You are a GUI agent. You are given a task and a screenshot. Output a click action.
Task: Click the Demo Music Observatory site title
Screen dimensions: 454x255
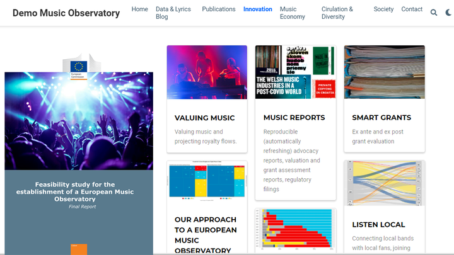pyautogui.click(x=66, y=13)
